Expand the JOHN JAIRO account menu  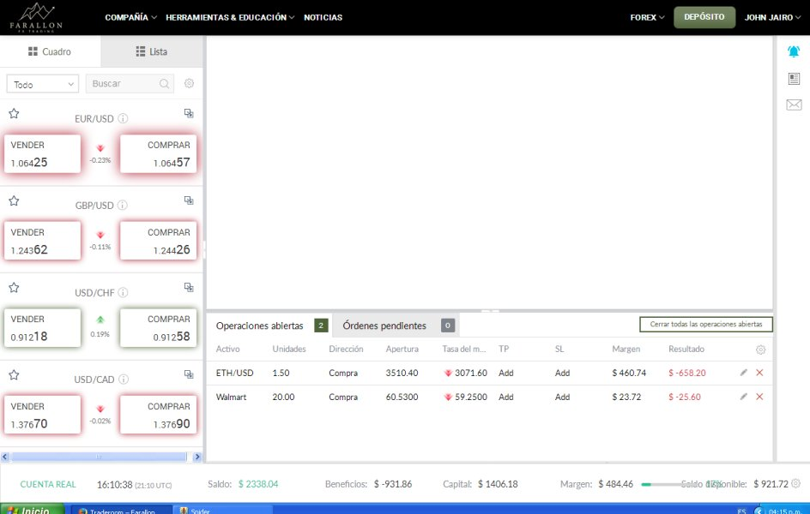click(773, 17)
